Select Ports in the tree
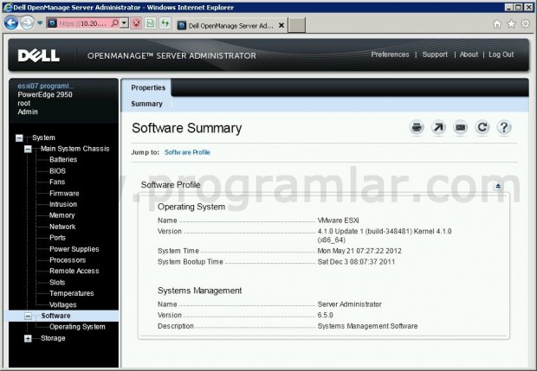The image size is (537, 371). tap(57, 237)
